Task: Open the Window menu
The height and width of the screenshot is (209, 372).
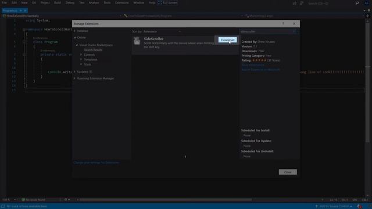Action: click(138, 3)
